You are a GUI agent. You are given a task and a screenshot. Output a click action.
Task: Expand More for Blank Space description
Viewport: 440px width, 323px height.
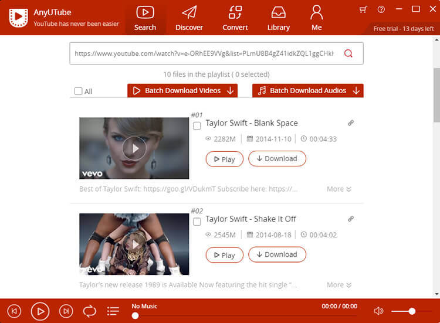[x=339, y=189]
